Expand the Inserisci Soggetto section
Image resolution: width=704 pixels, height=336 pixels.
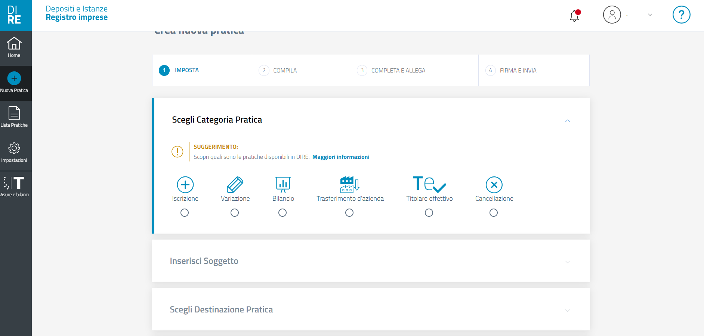[567, 262]
